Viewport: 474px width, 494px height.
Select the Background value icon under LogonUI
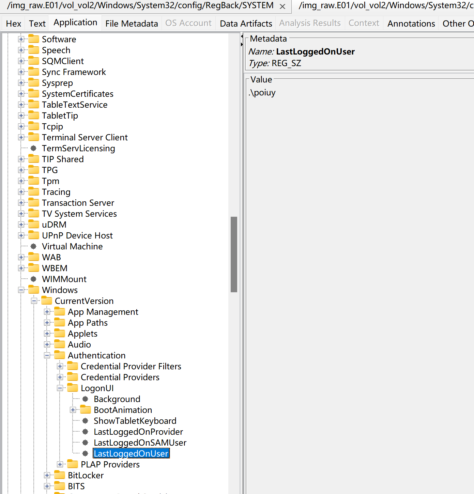pyautogui.click(x=85, y=399)
